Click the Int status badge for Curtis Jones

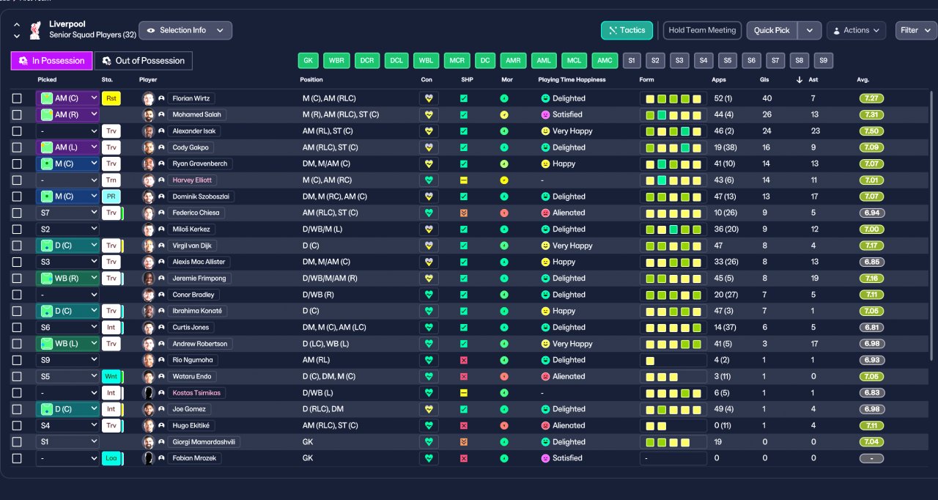[x=111, y=327]
